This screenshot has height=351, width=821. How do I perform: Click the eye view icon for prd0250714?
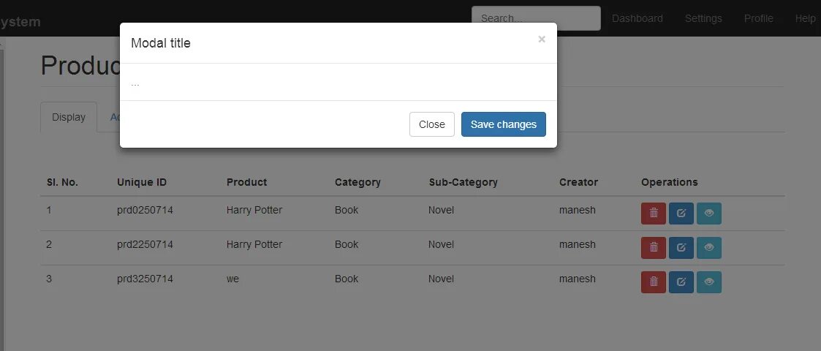pos(708,214)
